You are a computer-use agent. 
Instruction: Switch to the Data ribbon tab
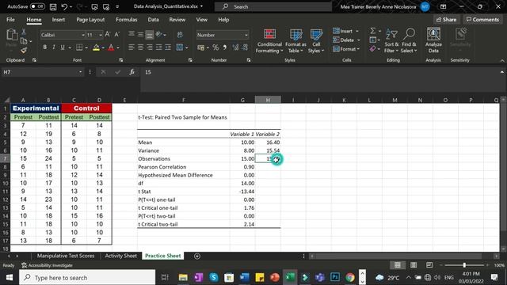[153, 20]
